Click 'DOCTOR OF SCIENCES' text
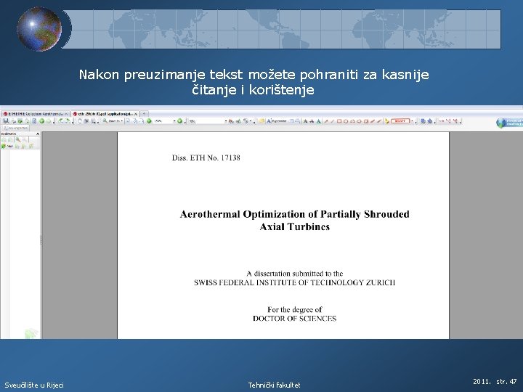523x392 pixels. point(294,319)
